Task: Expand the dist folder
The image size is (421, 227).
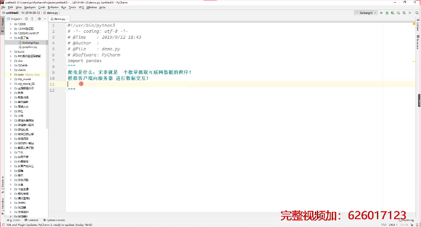Action: [11, 61]
